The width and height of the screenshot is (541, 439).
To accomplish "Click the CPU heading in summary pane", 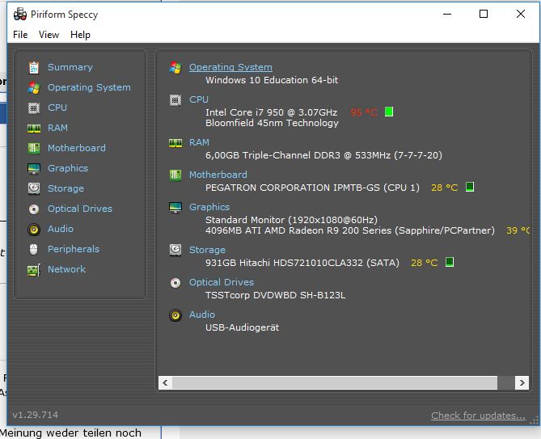I will coord(199,99).
